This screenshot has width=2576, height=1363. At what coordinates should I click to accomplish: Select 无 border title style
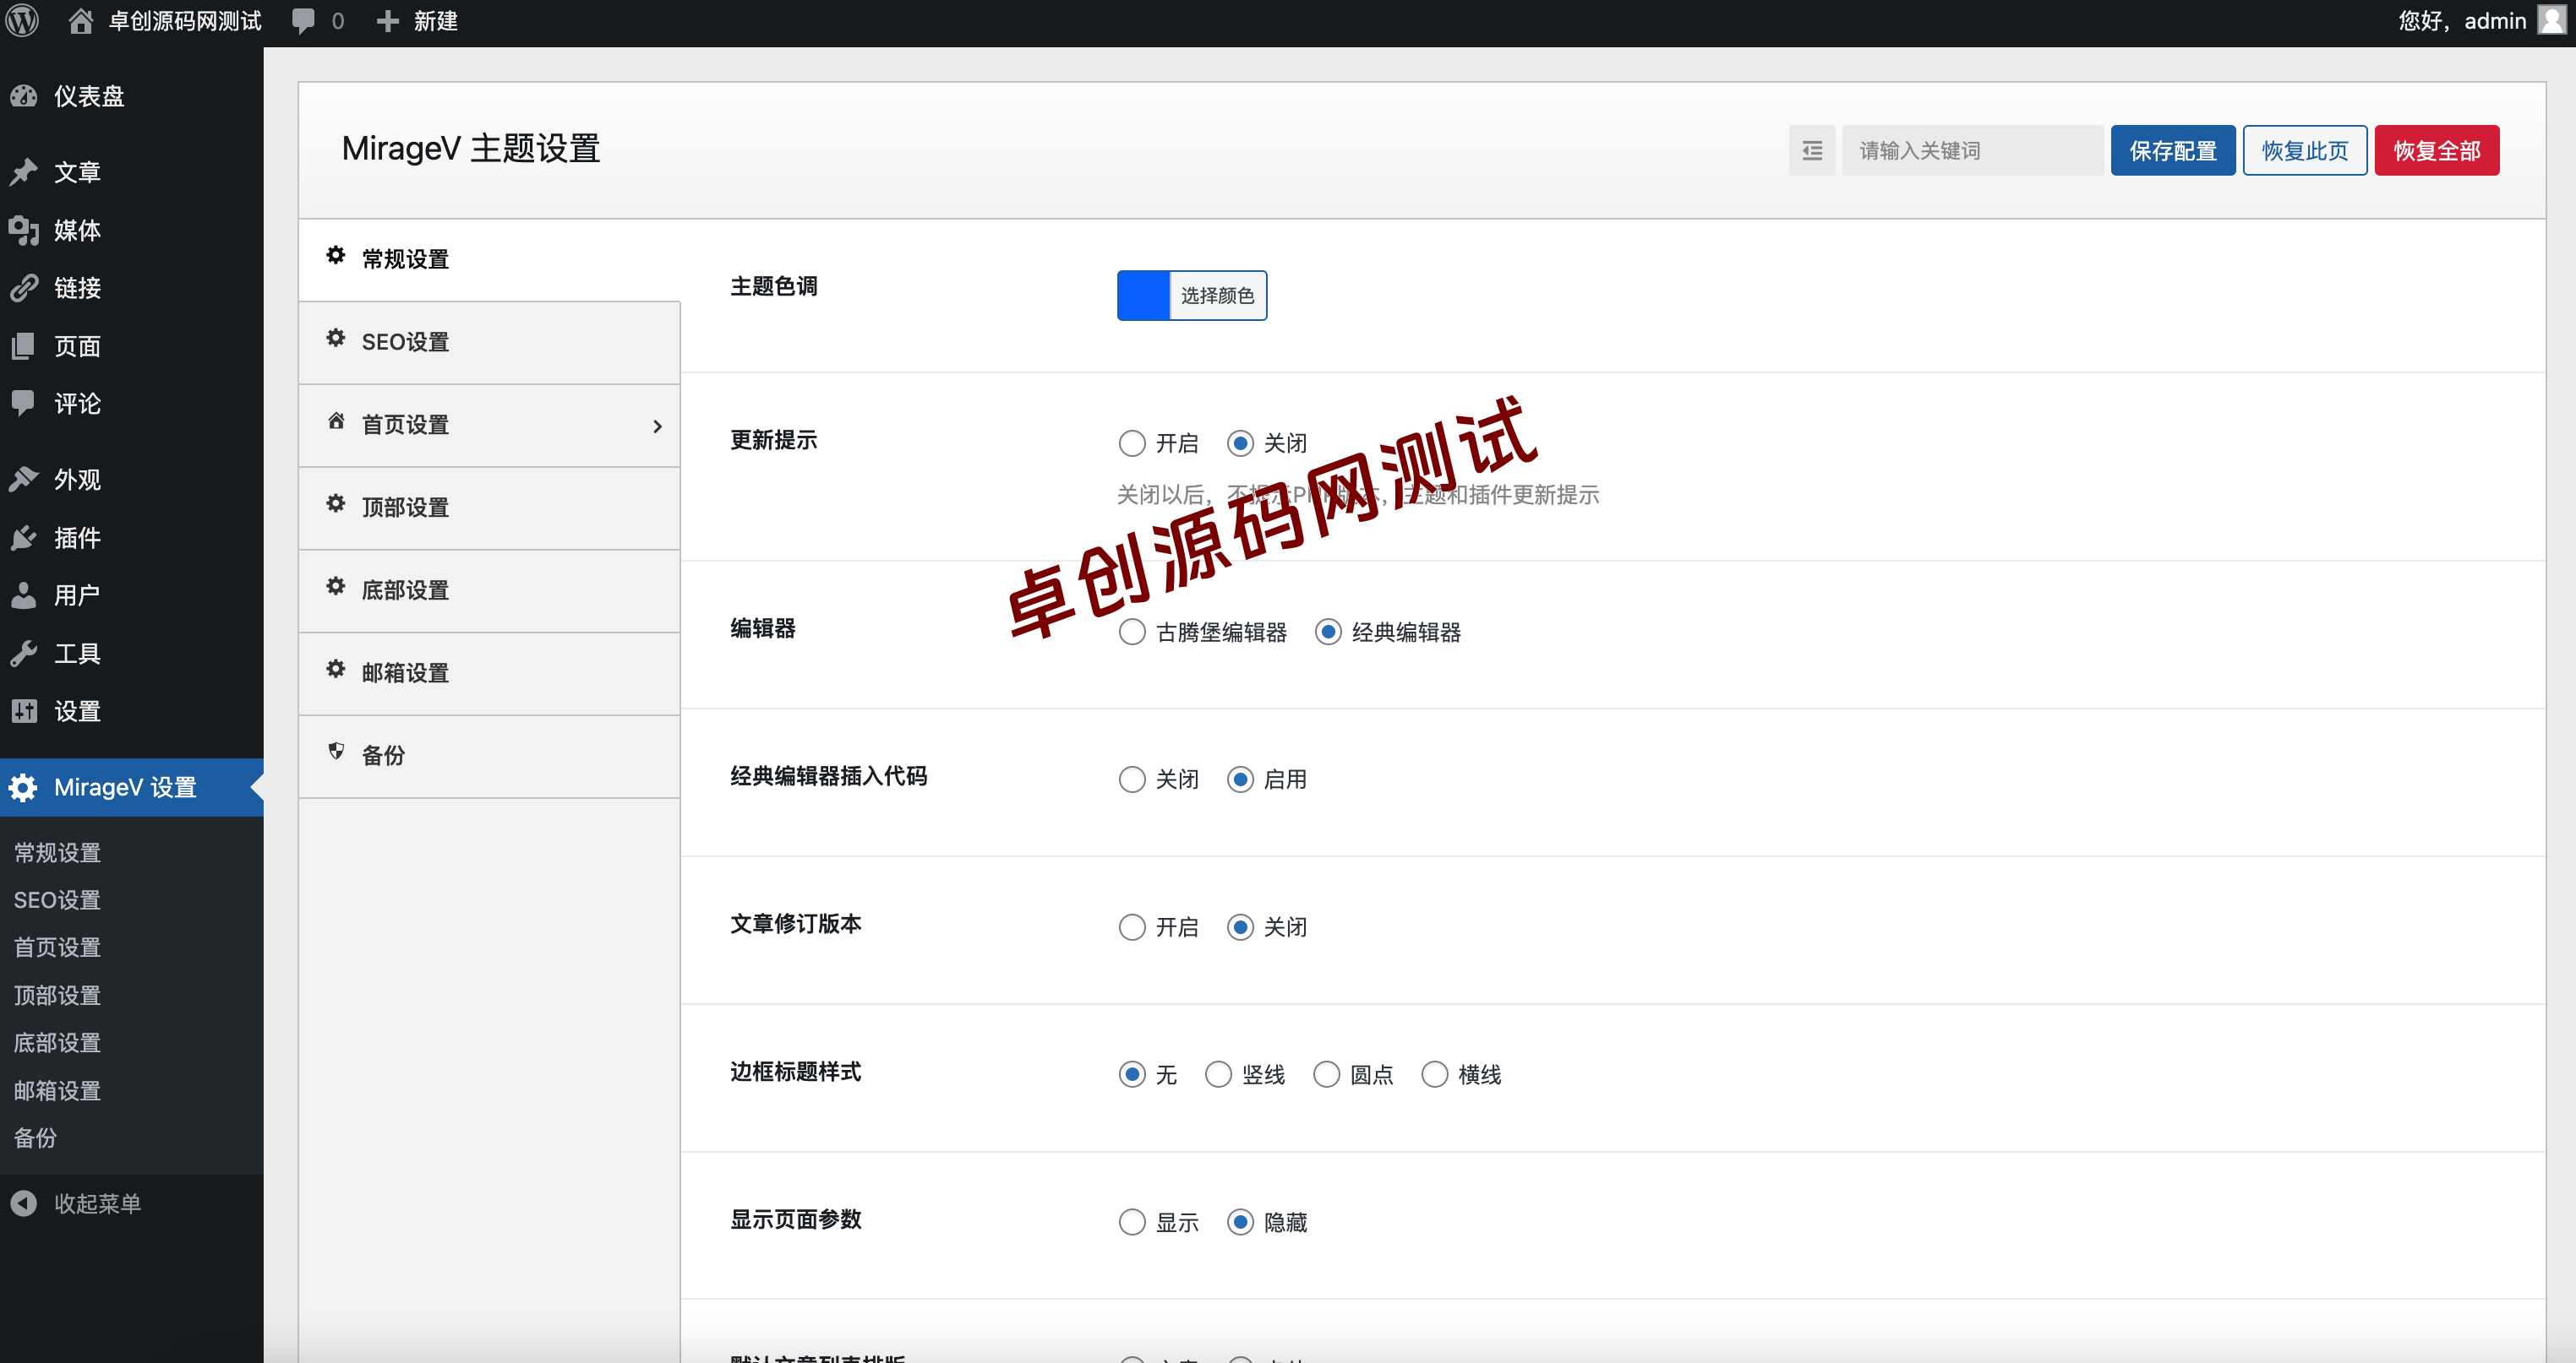pyautogui.click(x=1132, y=1074)
